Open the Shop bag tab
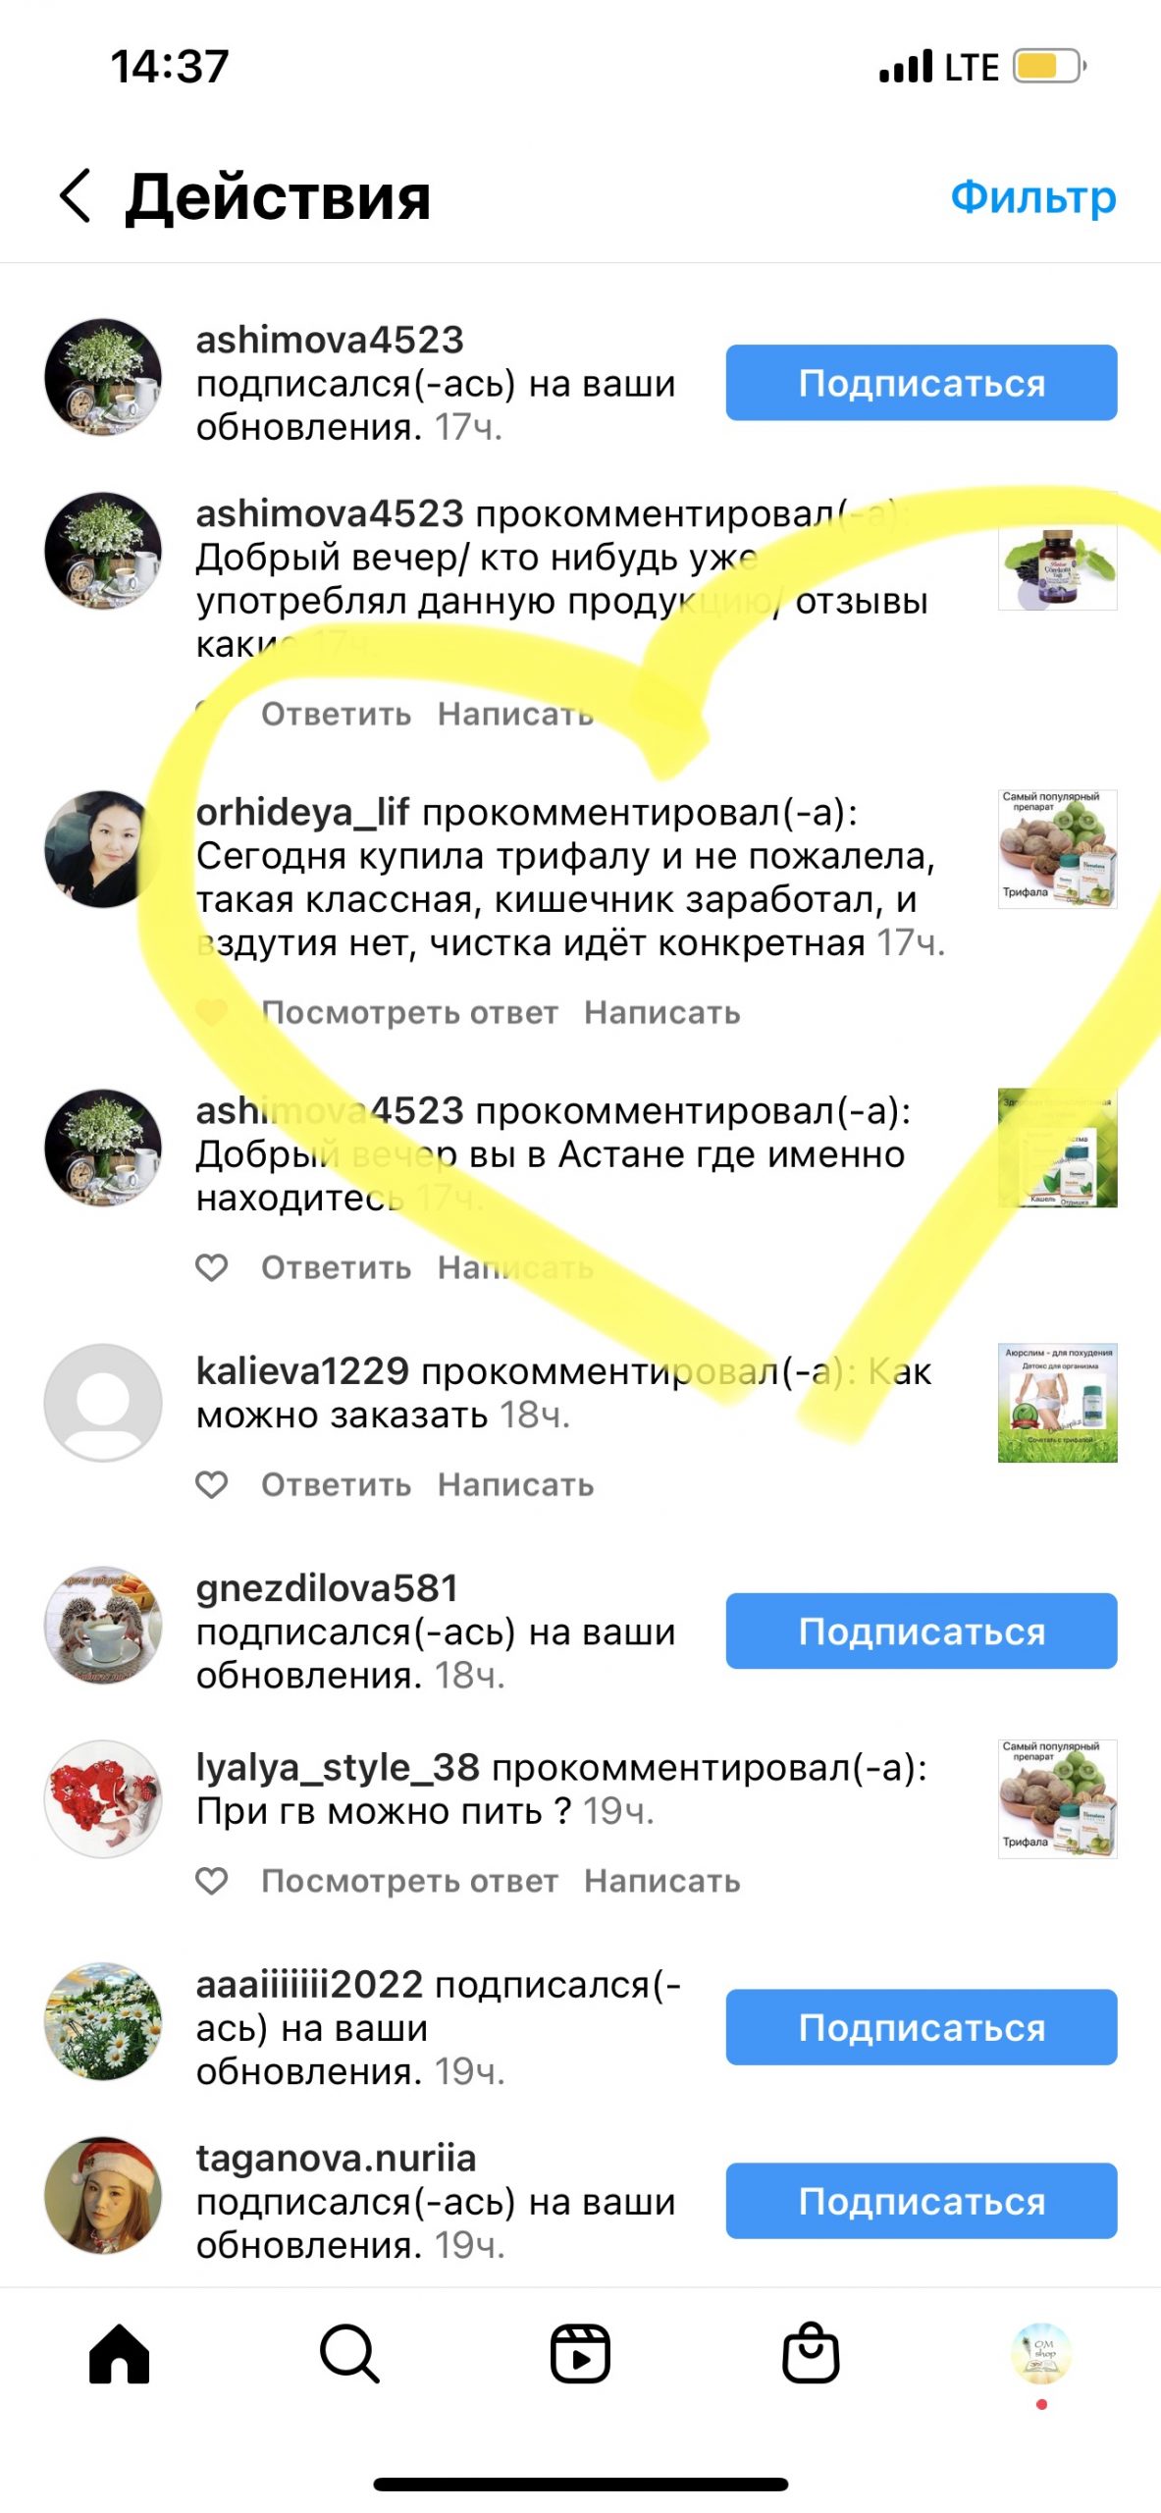 point(811,2352)
